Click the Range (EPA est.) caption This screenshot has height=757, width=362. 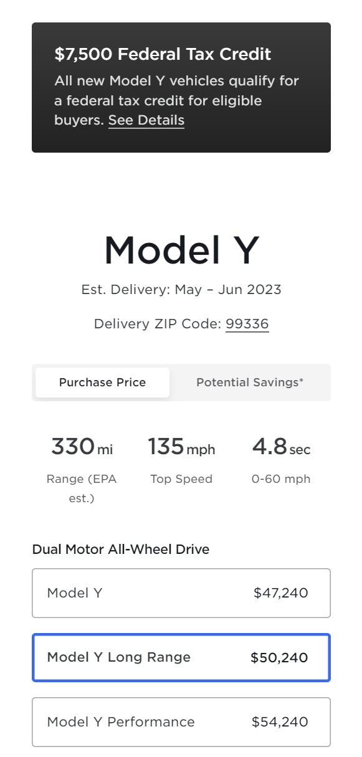[82, 488]
